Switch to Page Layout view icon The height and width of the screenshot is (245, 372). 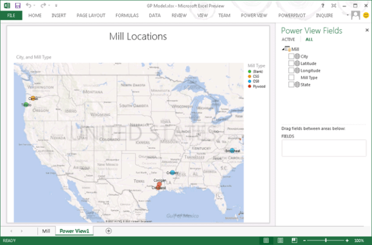(280, 240)
